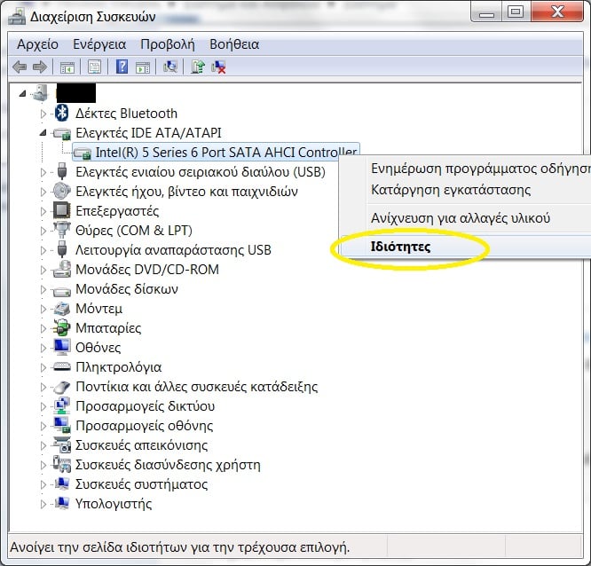Expand the Επεξεργαστές node arrow

[x=43, y=211]
